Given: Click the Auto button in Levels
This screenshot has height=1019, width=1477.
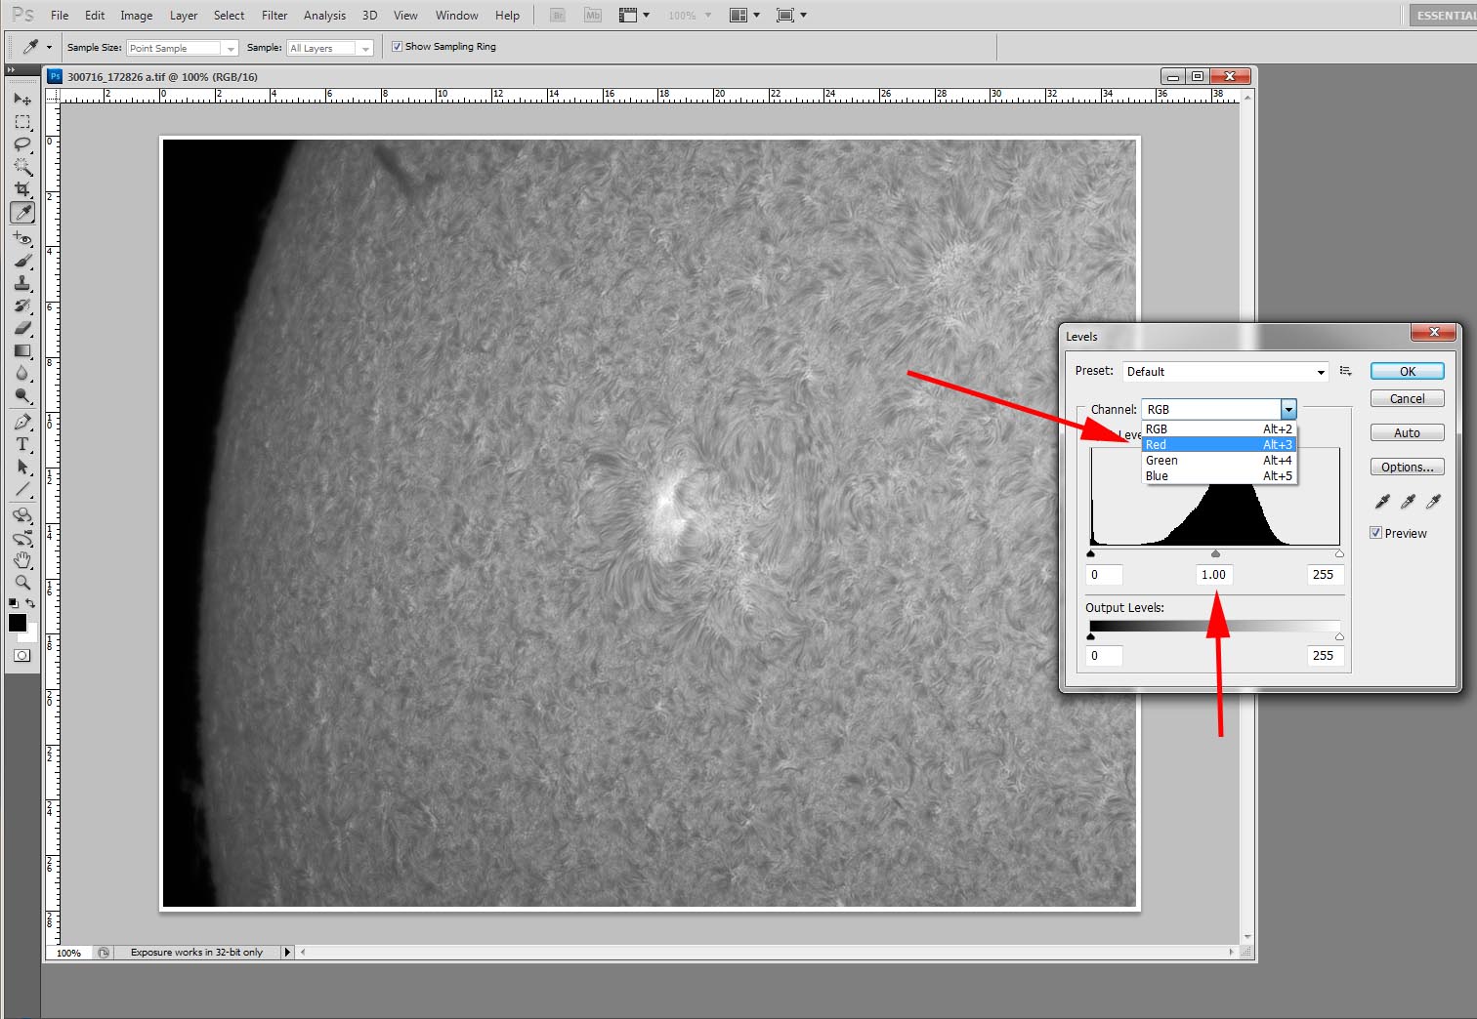Looking at the screenshot, I should pos(1407,432).
